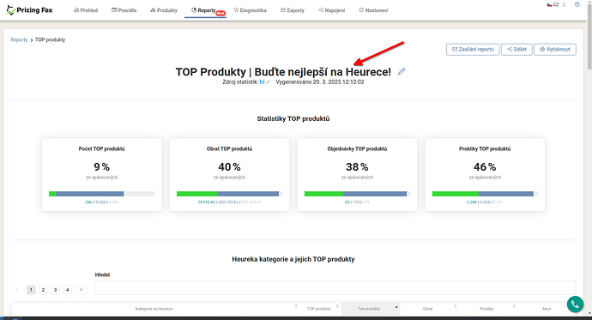Click the previous page arrow
This screenshot has width=592, height=320.
(x=16, y=290)
